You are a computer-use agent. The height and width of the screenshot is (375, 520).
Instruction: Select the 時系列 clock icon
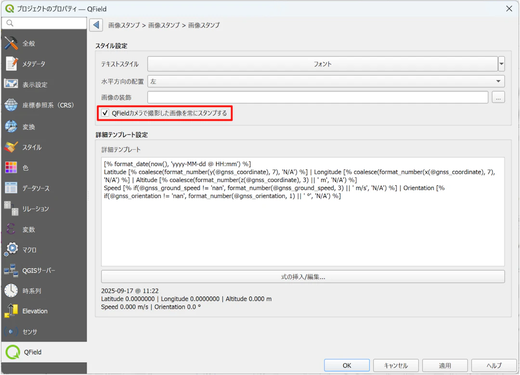coord(11,291)
